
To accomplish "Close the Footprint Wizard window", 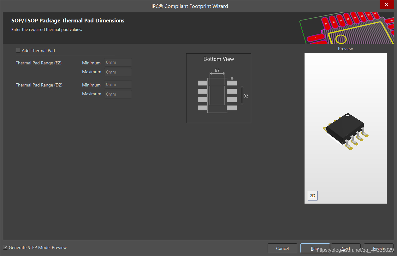I will click(387, 5).
